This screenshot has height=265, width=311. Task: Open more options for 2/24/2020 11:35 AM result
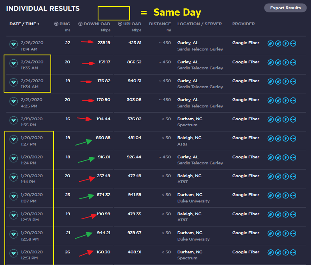coord(293,63)
